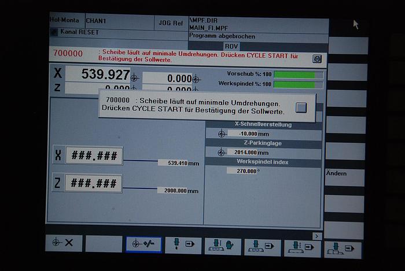Click the Werkspindel % green progress bar

click(x=298, y=85)
